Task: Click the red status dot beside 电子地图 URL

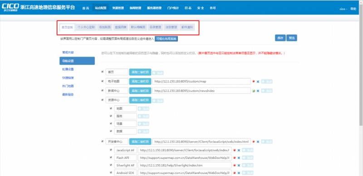Action: [254, 81]
